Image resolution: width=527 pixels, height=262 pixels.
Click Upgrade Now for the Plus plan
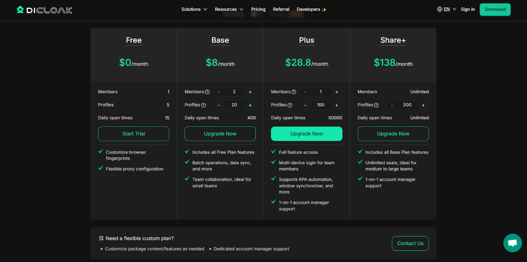306,134
